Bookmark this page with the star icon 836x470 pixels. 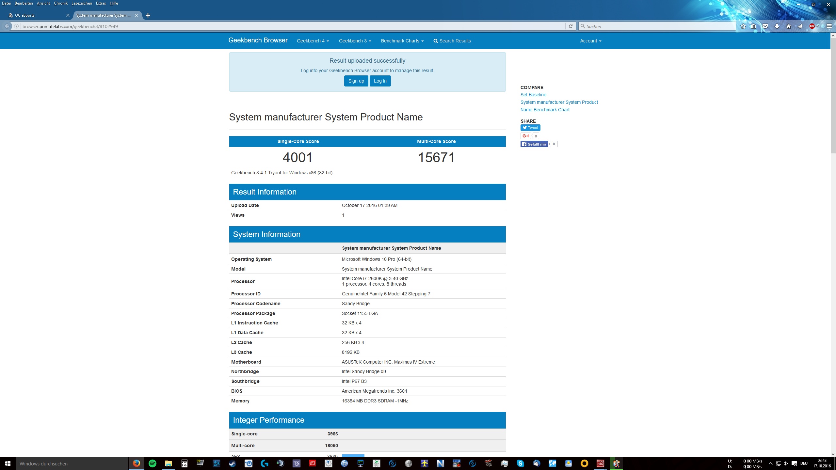click(743, 26)
